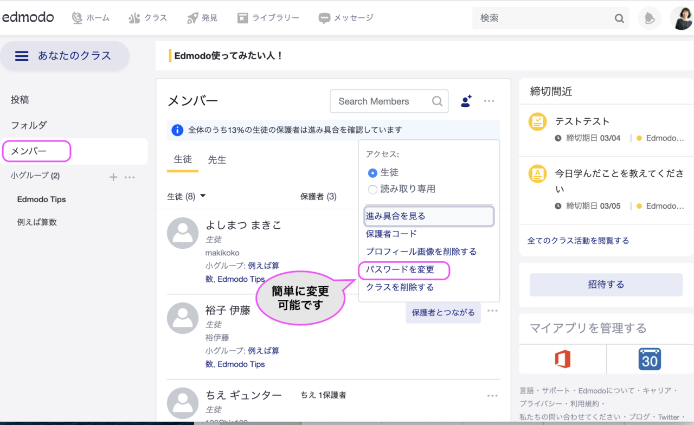Switch to the 生徒 tab

click(183, 159)
